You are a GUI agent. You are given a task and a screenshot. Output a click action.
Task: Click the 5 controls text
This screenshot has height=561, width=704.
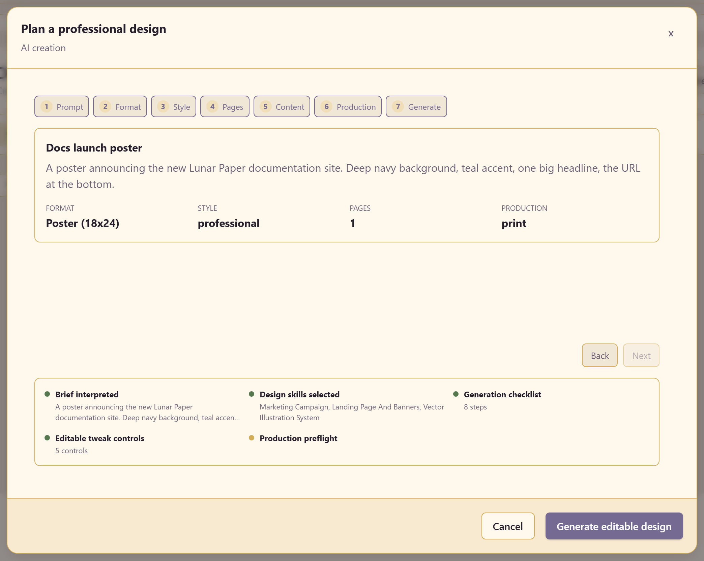pyautogui.click(x=71, y=451)
